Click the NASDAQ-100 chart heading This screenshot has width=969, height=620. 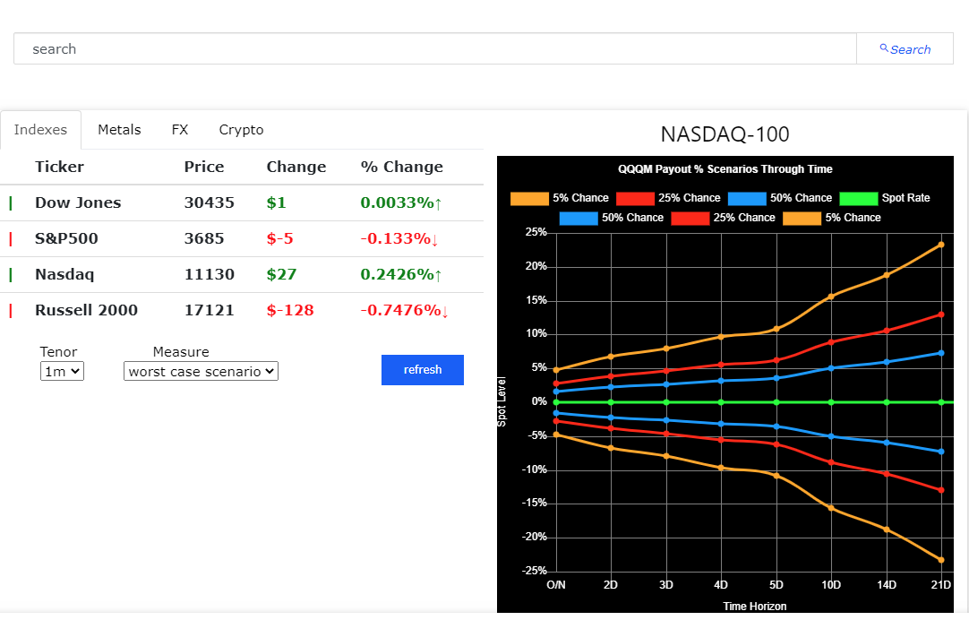[x=725, y=134]
